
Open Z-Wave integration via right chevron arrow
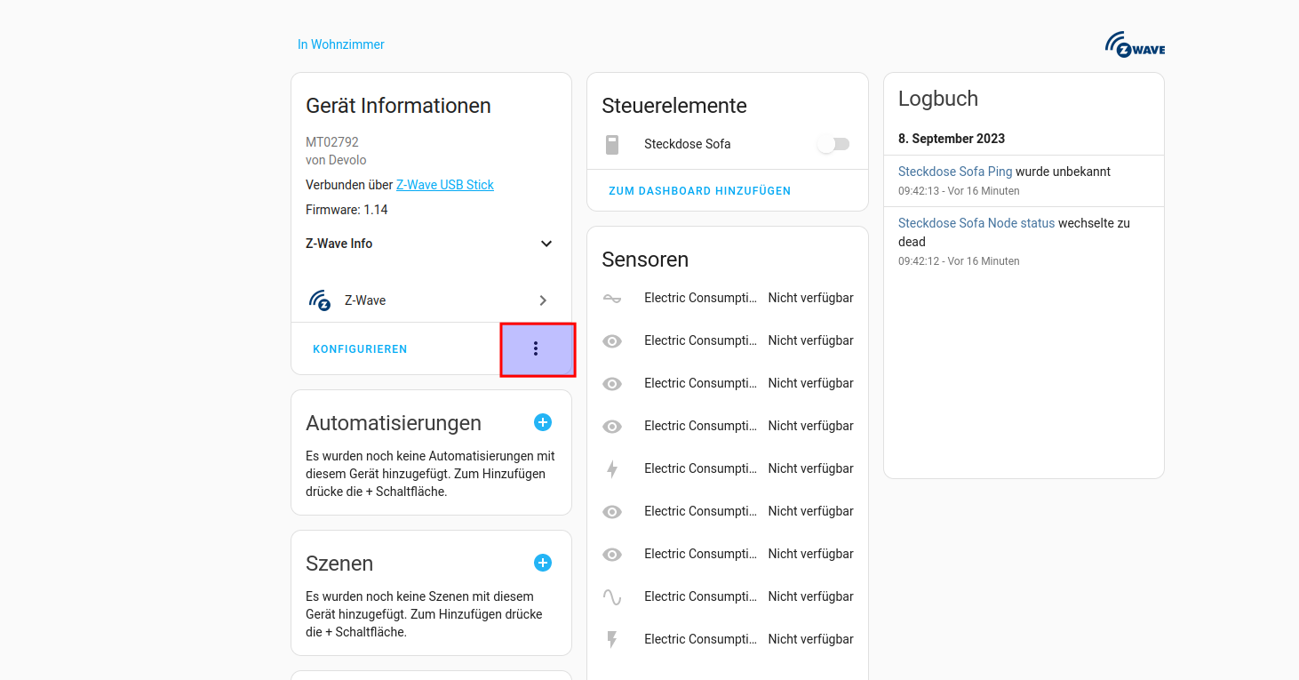pos(543,300)
